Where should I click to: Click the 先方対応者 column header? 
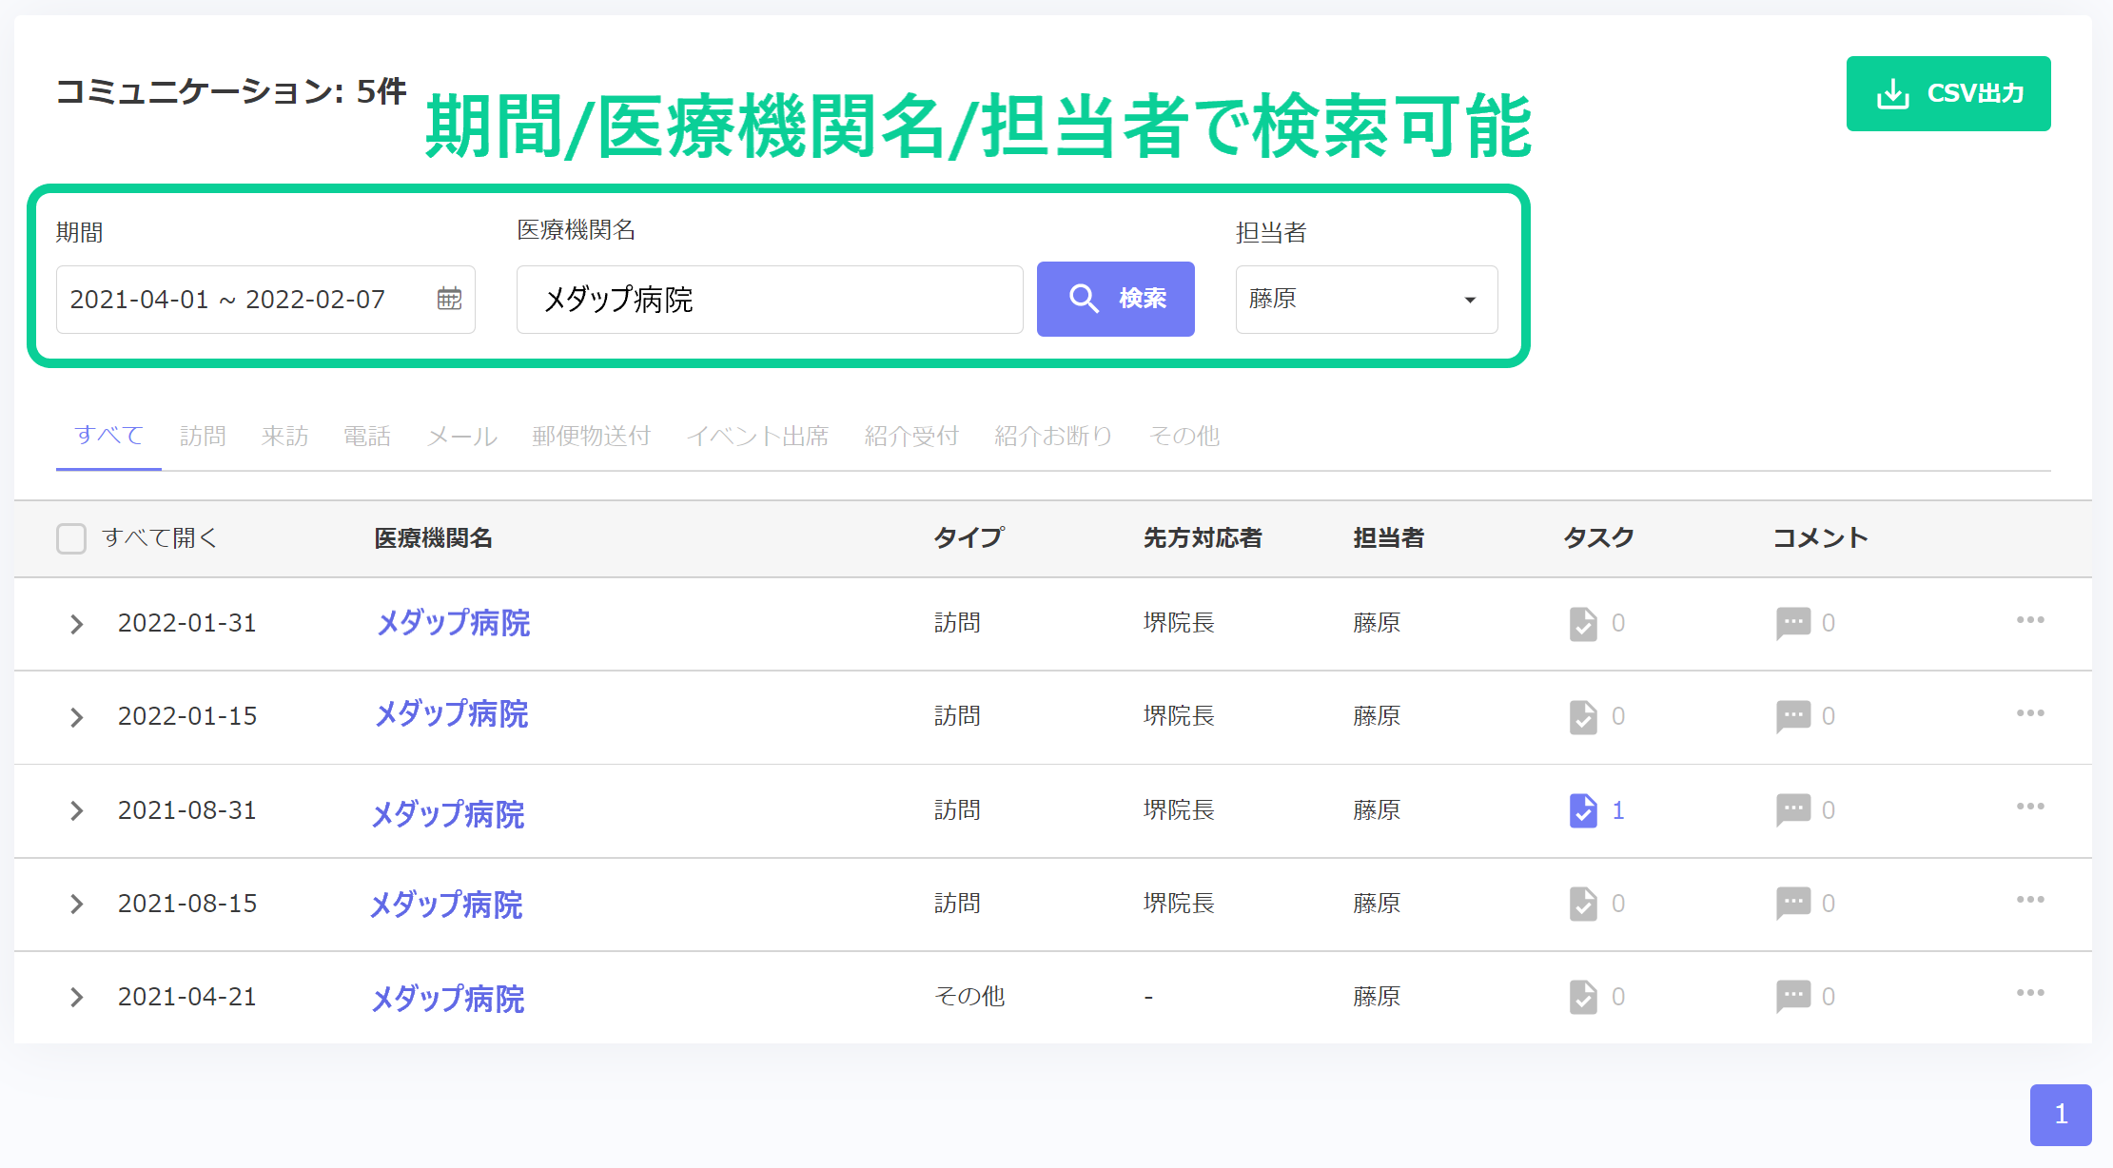point(1203,538)
